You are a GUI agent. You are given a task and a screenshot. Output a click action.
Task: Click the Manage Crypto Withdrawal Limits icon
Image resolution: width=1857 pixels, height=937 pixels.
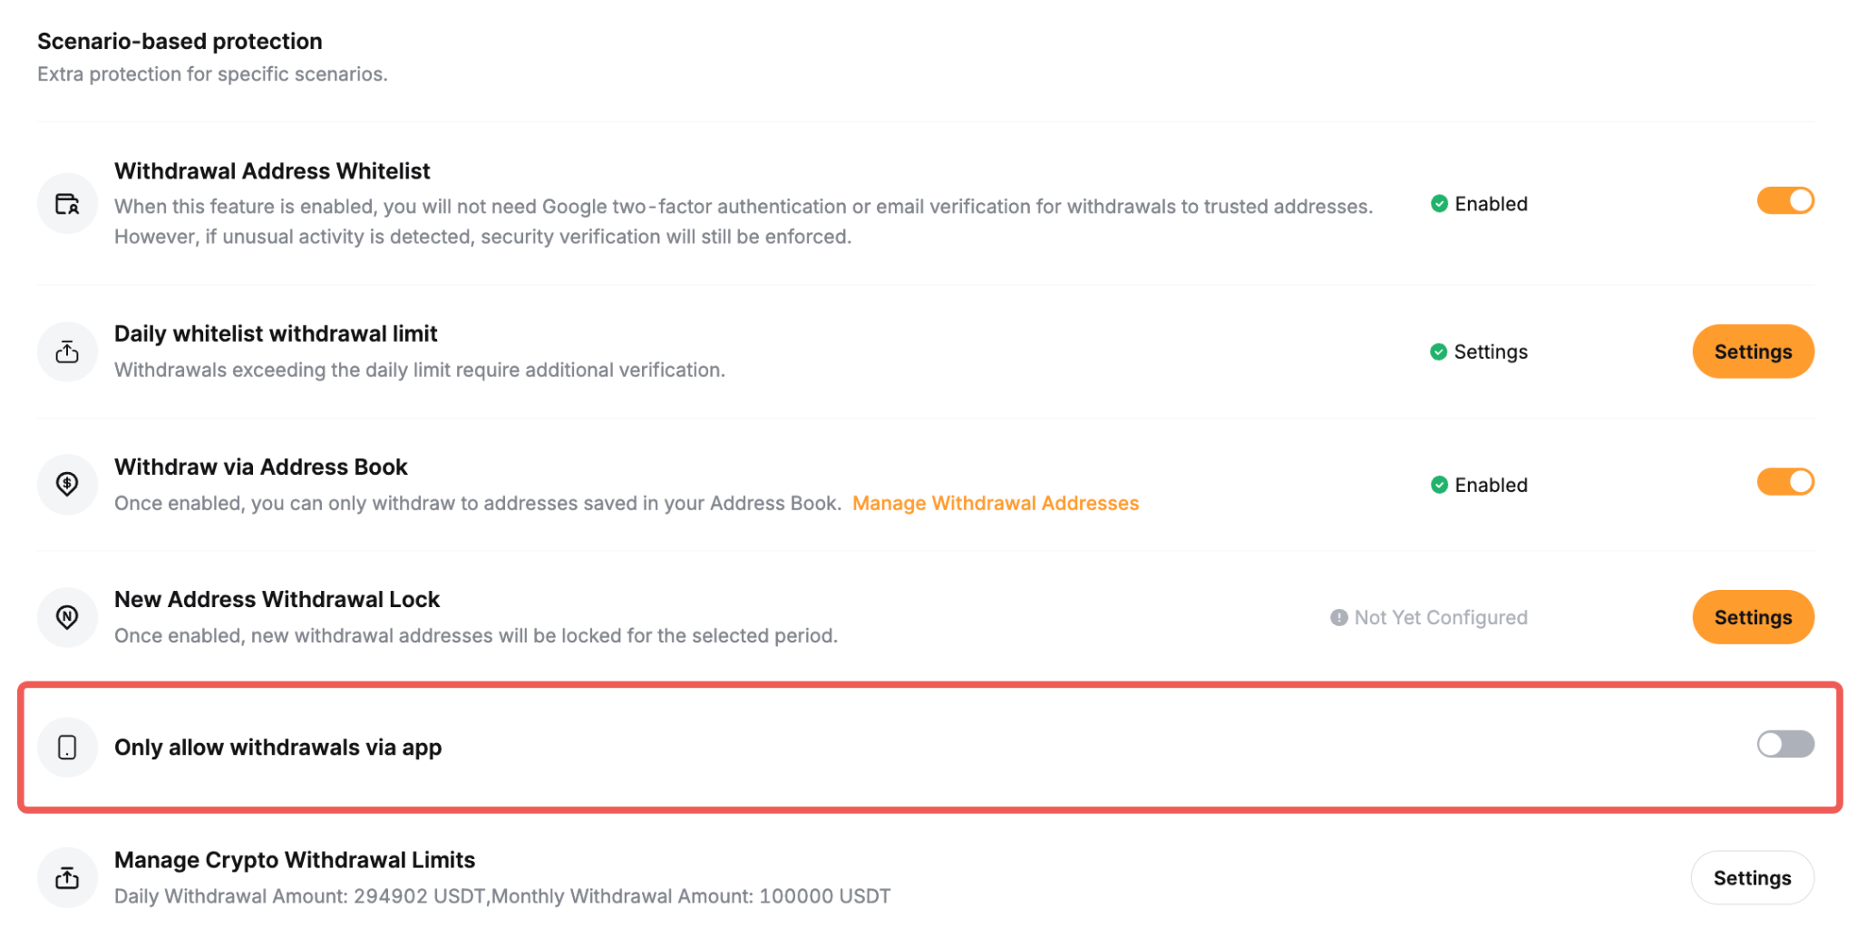pyautogui.click(x=67, y=877)
